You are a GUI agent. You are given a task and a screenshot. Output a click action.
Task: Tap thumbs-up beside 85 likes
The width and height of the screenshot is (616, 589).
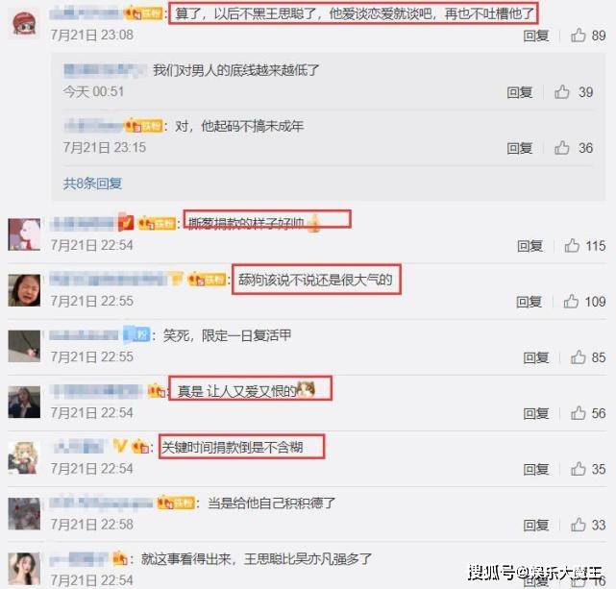[579, 357]
